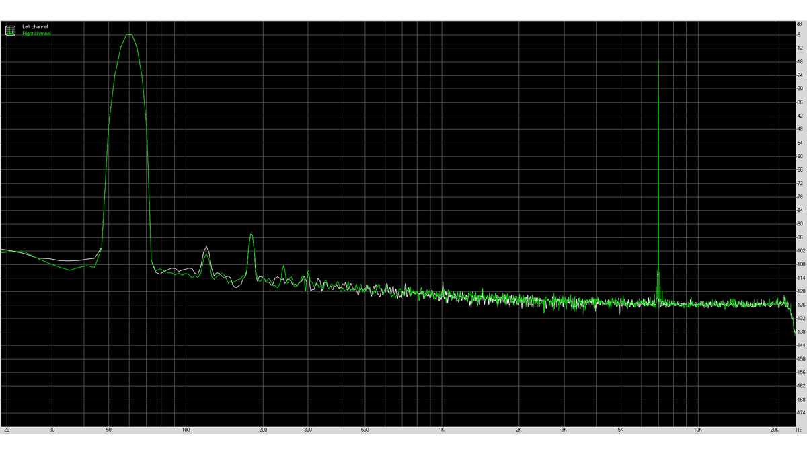Image resolution: width=807 pixels, height=454 pixels.
Task: Click the 20K frequency axis label
Action: [x=775, y=429]
